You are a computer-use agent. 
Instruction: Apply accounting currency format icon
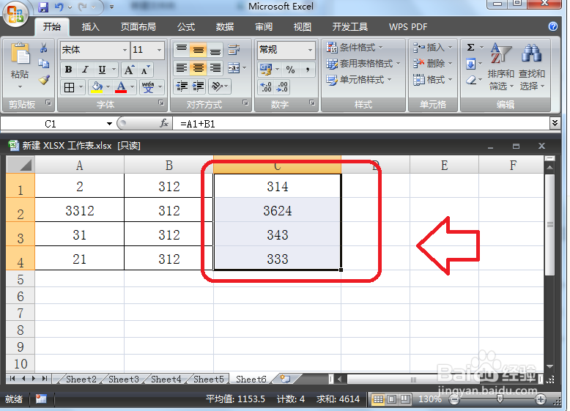(266, 69)
